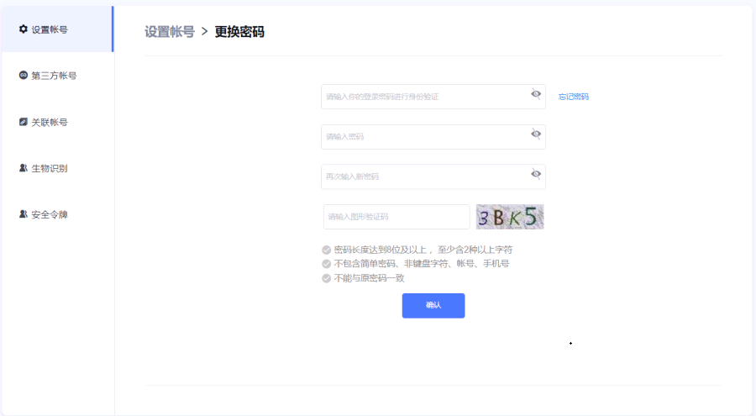Select the 再次输入新密码 input box
Image resolution: width=756 pixels, height=416 pixels.
coord(424,176)
